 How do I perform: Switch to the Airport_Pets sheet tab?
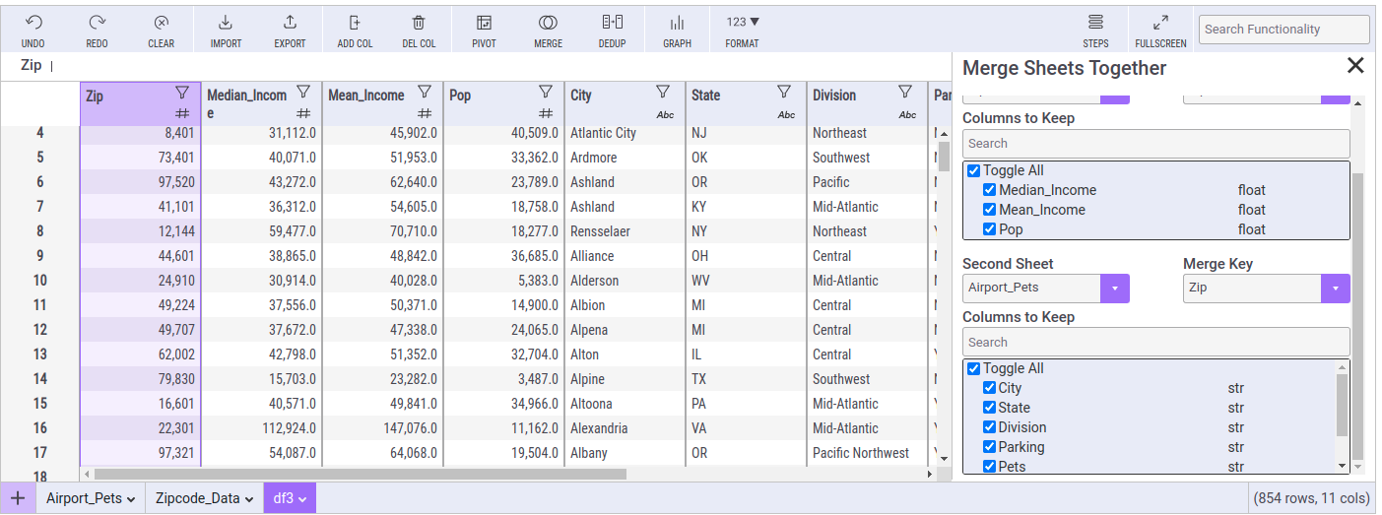pyautogui.click(x=91, y=498)
